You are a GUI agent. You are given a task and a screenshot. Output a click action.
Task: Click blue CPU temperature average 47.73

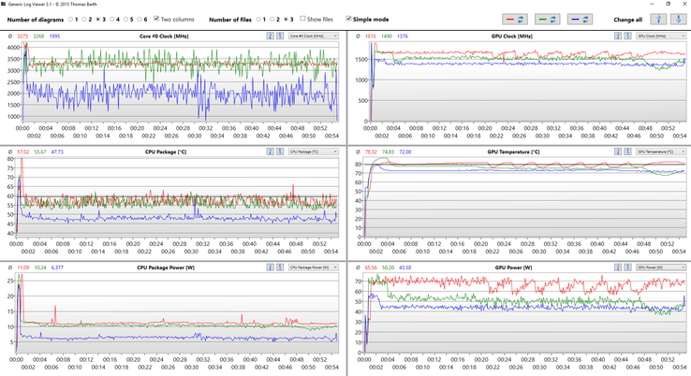pos(57,152)
